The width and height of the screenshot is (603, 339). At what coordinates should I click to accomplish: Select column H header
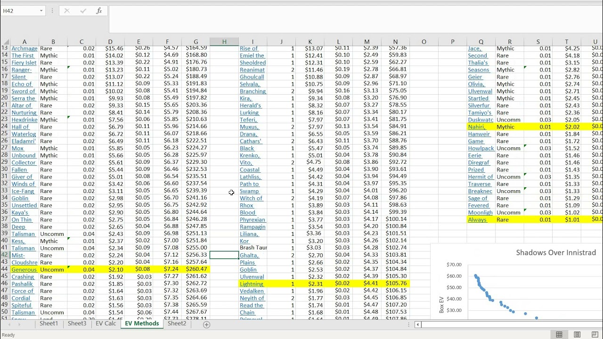click(x=224, y=42)
